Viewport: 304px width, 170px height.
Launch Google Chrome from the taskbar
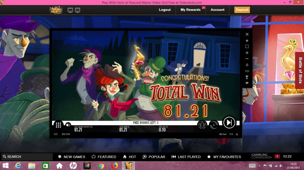pyautogui.click(x=101, y=165)
